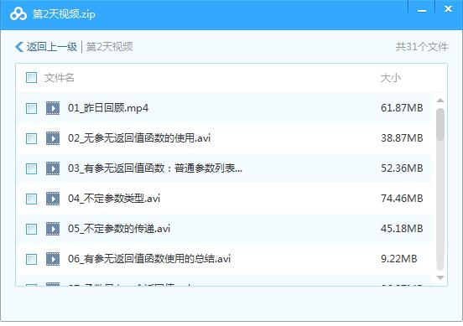Minimize the 第2天视频.zip window
Viewport: 463px width, 326px height.
(x=422, y=10)
